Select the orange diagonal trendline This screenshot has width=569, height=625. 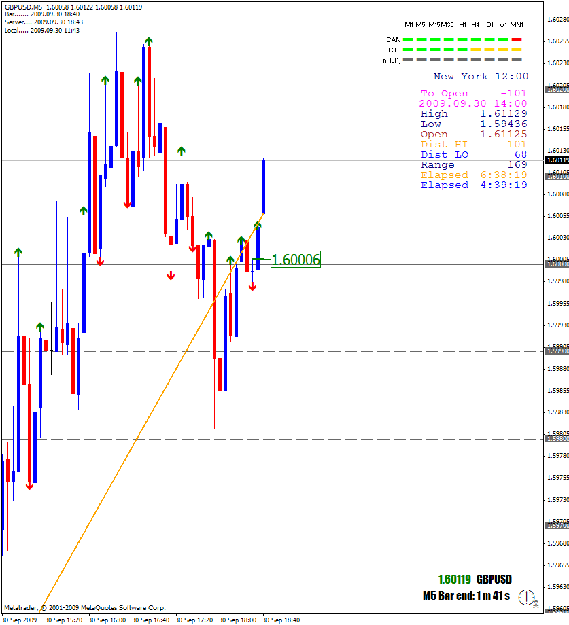(x=152, y=412)
